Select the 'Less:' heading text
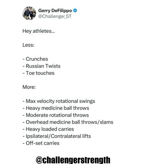The height and width of the screenshot is (164, 146). point(28,45)
